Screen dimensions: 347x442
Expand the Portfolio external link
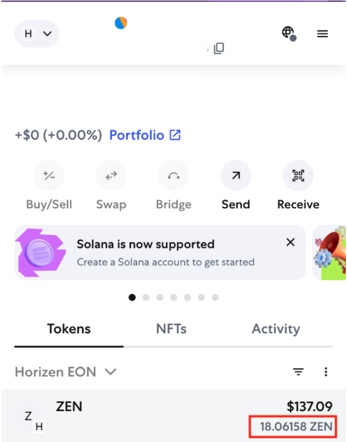point(145,134)
